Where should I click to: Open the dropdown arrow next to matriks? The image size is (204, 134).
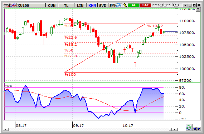(185, 5)
